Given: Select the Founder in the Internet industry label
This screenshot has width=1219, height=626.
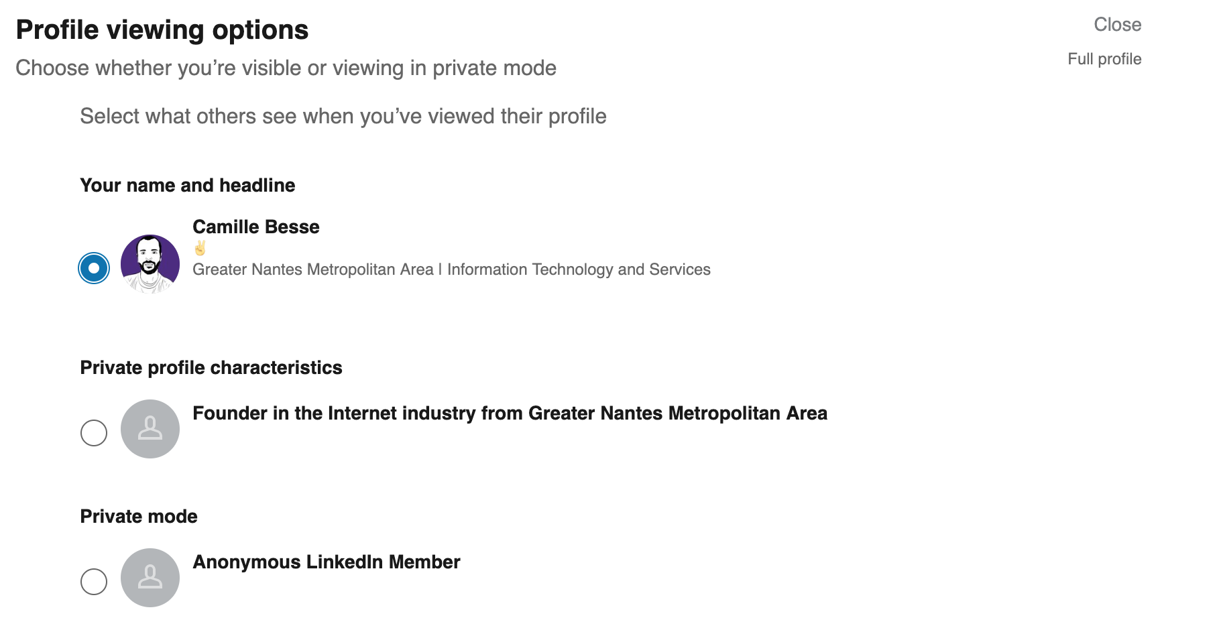Looking at the screenshot, I should pos(510,414).
